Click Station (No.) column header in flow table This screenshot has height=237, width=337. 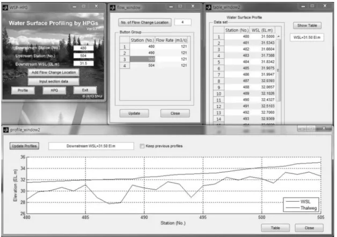pyautogui.click(x=142, y=40)
